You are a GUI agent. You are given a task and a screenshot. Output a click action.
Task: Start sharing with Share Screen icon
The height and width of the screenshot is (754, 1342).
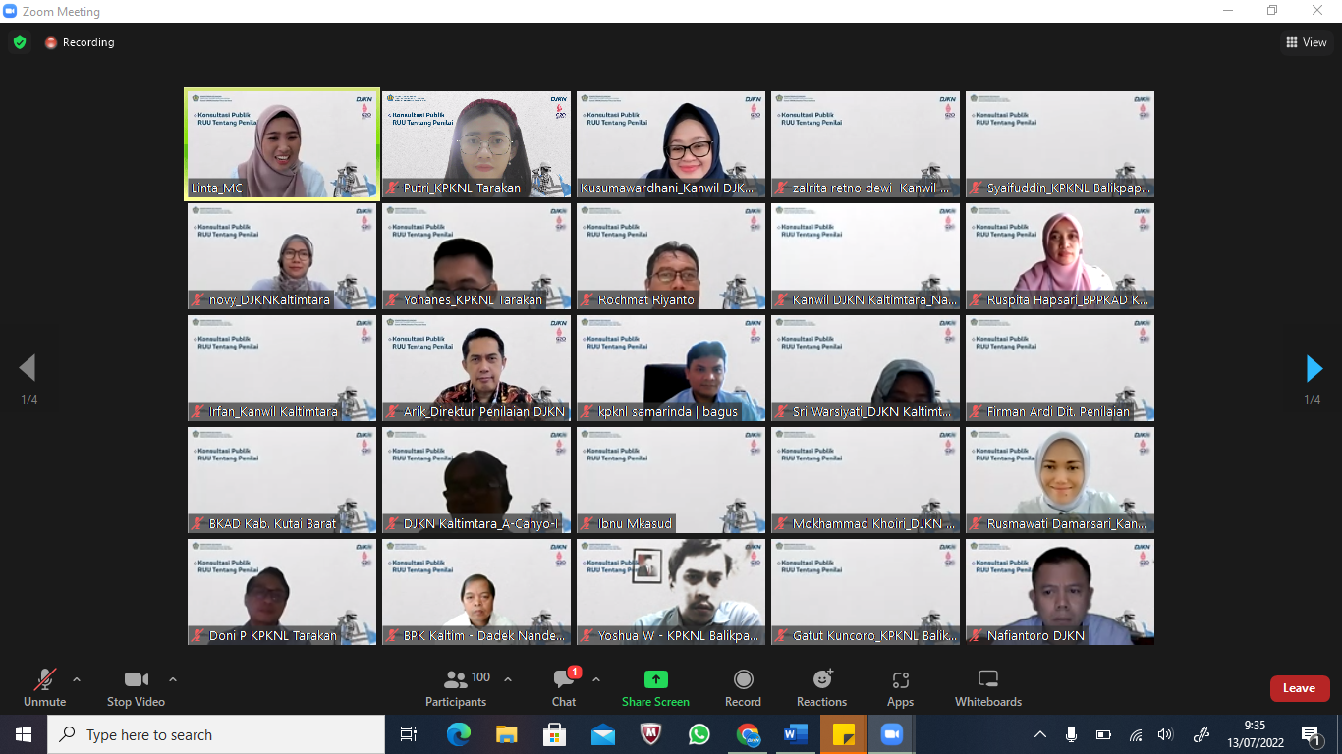[655, 680]
